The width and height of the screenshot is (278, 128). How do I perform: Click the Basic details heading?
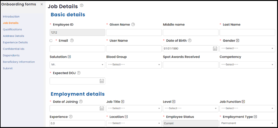[68, 14]
